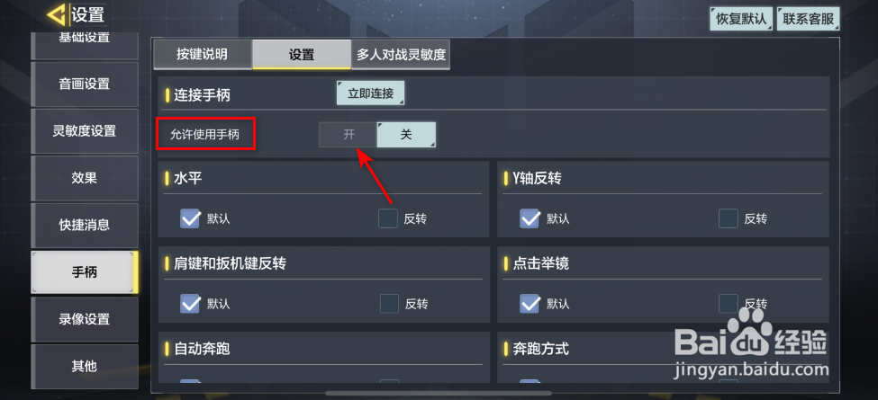Click the 恢复默认 button

pos(741,19)
